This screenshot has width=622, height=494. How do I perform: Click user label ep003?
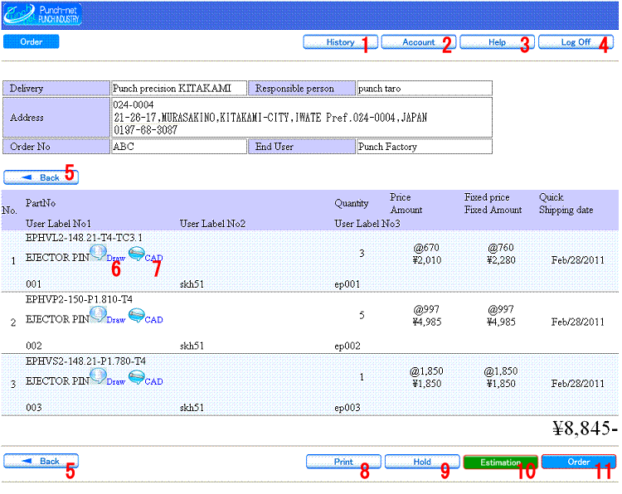[x=347, y=408]
